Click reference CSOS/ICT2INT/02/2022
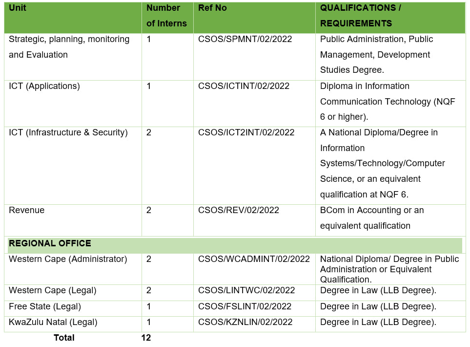Screen dimensions: 470x347 pos(246,132)
